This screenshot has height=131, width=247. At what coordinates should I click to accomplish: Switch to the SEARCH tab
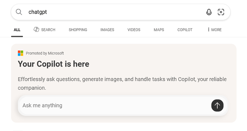click(x=44, y=30)
